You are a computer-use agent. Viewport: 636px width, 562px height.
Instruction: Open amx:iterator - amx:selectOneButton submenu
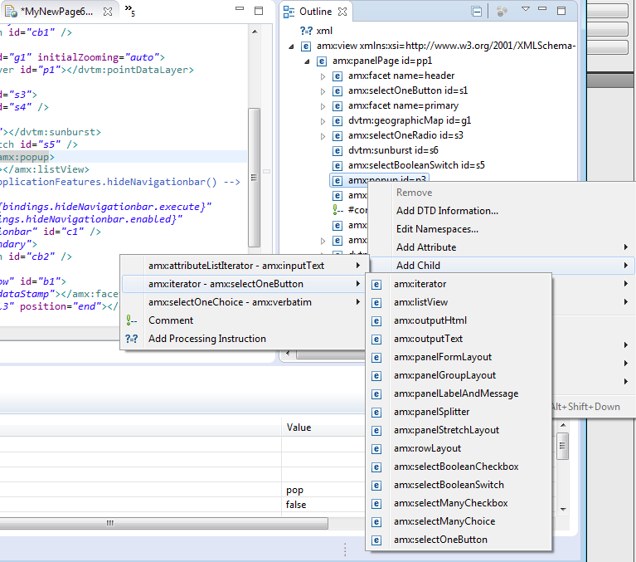[x=244, y=284]
